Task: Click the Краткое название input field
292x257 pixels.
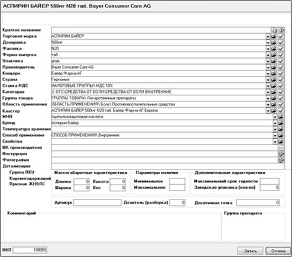Action: pos(161,30)
